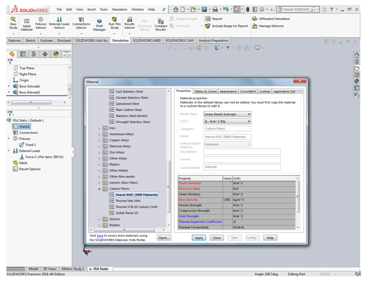Open the Apply Material tool
Image resolution: width=366 pixels, height=282 pixels.
pyautogui.click(x=27, y=25)
